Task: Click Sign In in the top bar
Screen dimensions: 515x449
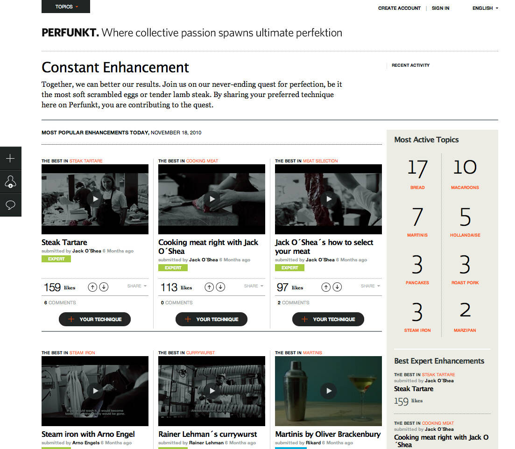Action: 440,8
